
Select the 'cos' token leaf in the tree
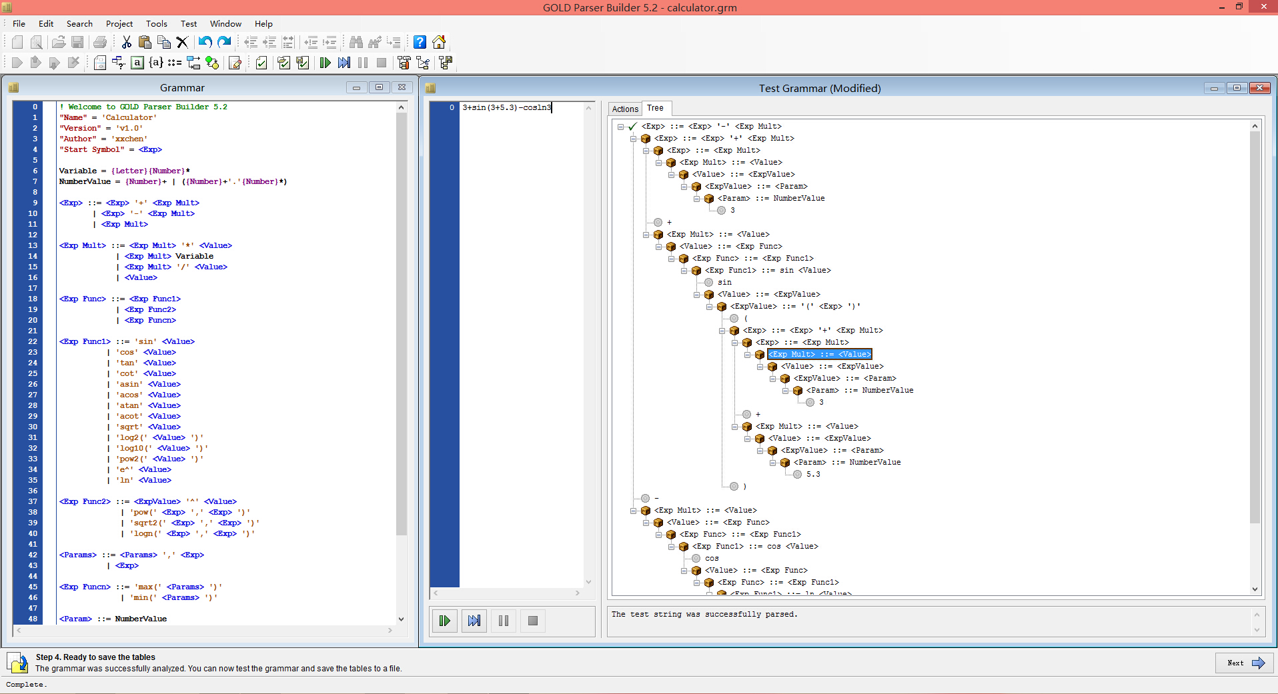click(712, 559)
